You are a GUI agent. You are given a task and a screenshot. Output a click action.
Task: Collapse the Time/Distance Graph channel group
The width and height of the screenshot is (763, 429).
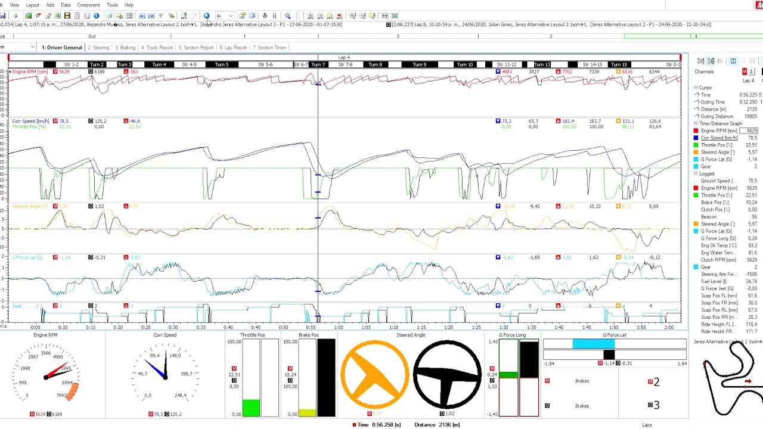(696, 123)
